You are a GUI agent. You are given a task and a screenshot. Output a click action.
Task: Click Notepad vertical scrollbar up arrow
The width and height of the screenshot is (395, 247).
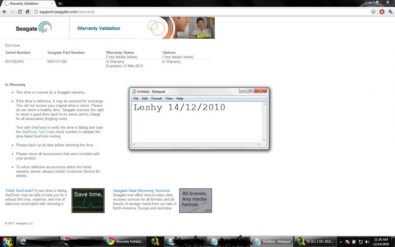click(x=264, y=105)
